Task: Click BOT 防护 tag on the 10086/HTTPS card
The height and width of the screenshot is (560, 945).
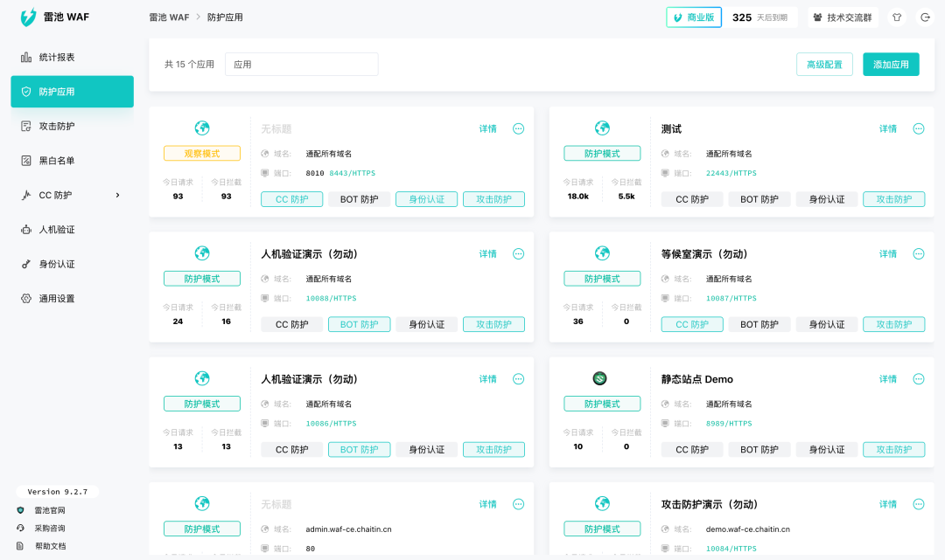Action: pos(360,449)
